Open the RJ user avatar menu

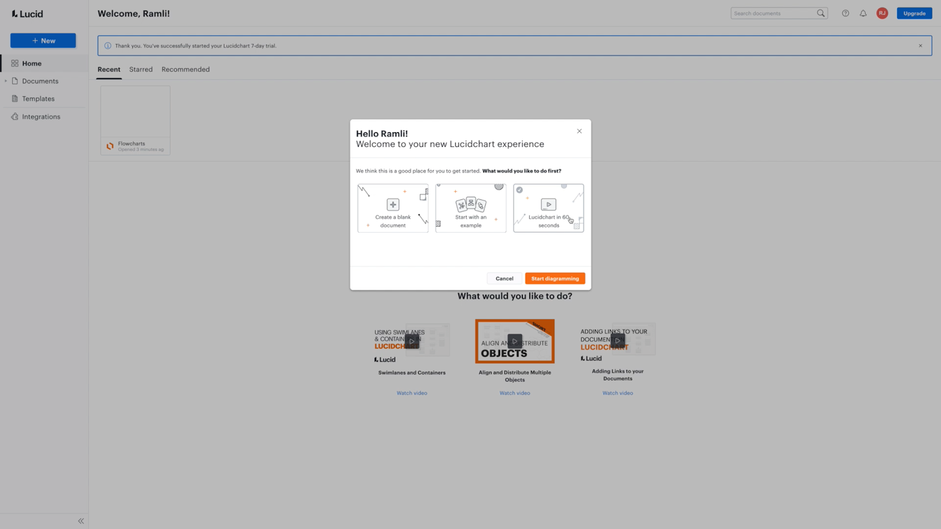tap(882, 13)
